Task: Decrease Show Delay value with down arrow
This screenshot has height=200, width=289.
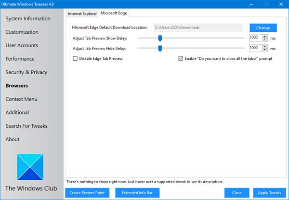Action: [265, 39]
